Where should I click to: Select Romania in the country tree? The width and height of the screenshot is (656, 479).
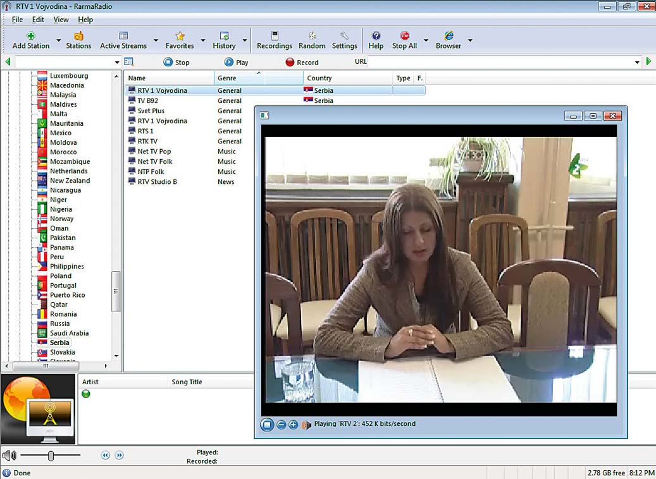coord(63,314)
